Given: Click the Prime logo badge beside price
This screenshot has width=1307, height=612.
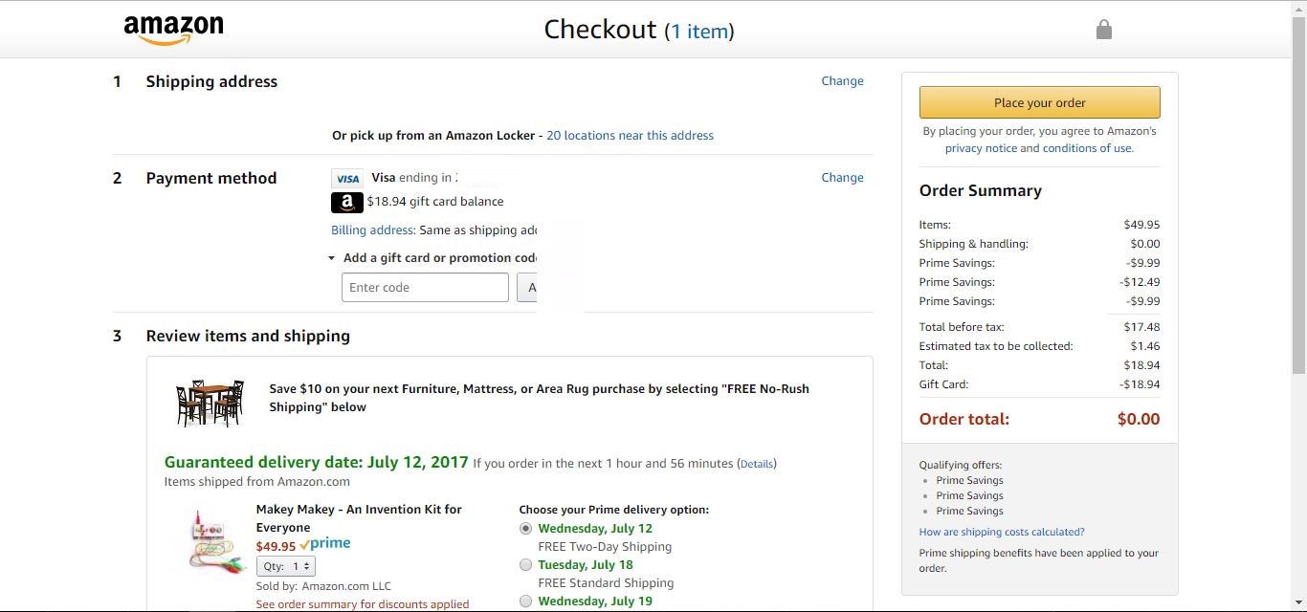Looking at the screenshot, I should tap(325, 544).
